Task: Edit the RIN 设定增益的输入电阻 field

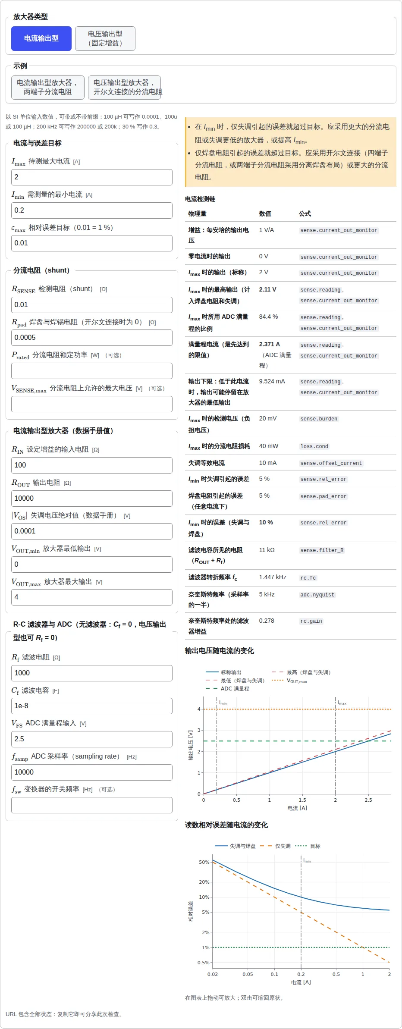Action: coord(92,465)
